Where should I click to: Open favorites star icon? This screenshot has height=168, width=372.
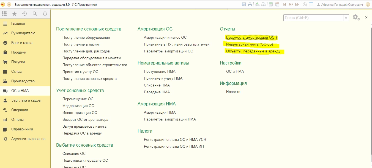[14, 14]
